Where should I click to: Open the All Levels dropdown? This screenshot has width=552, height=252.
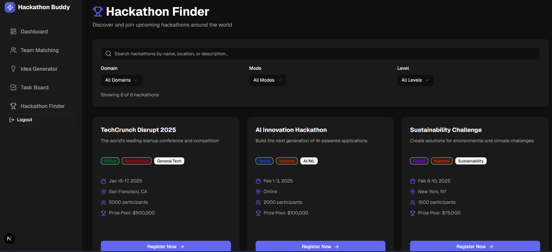(x=416, y=80)
